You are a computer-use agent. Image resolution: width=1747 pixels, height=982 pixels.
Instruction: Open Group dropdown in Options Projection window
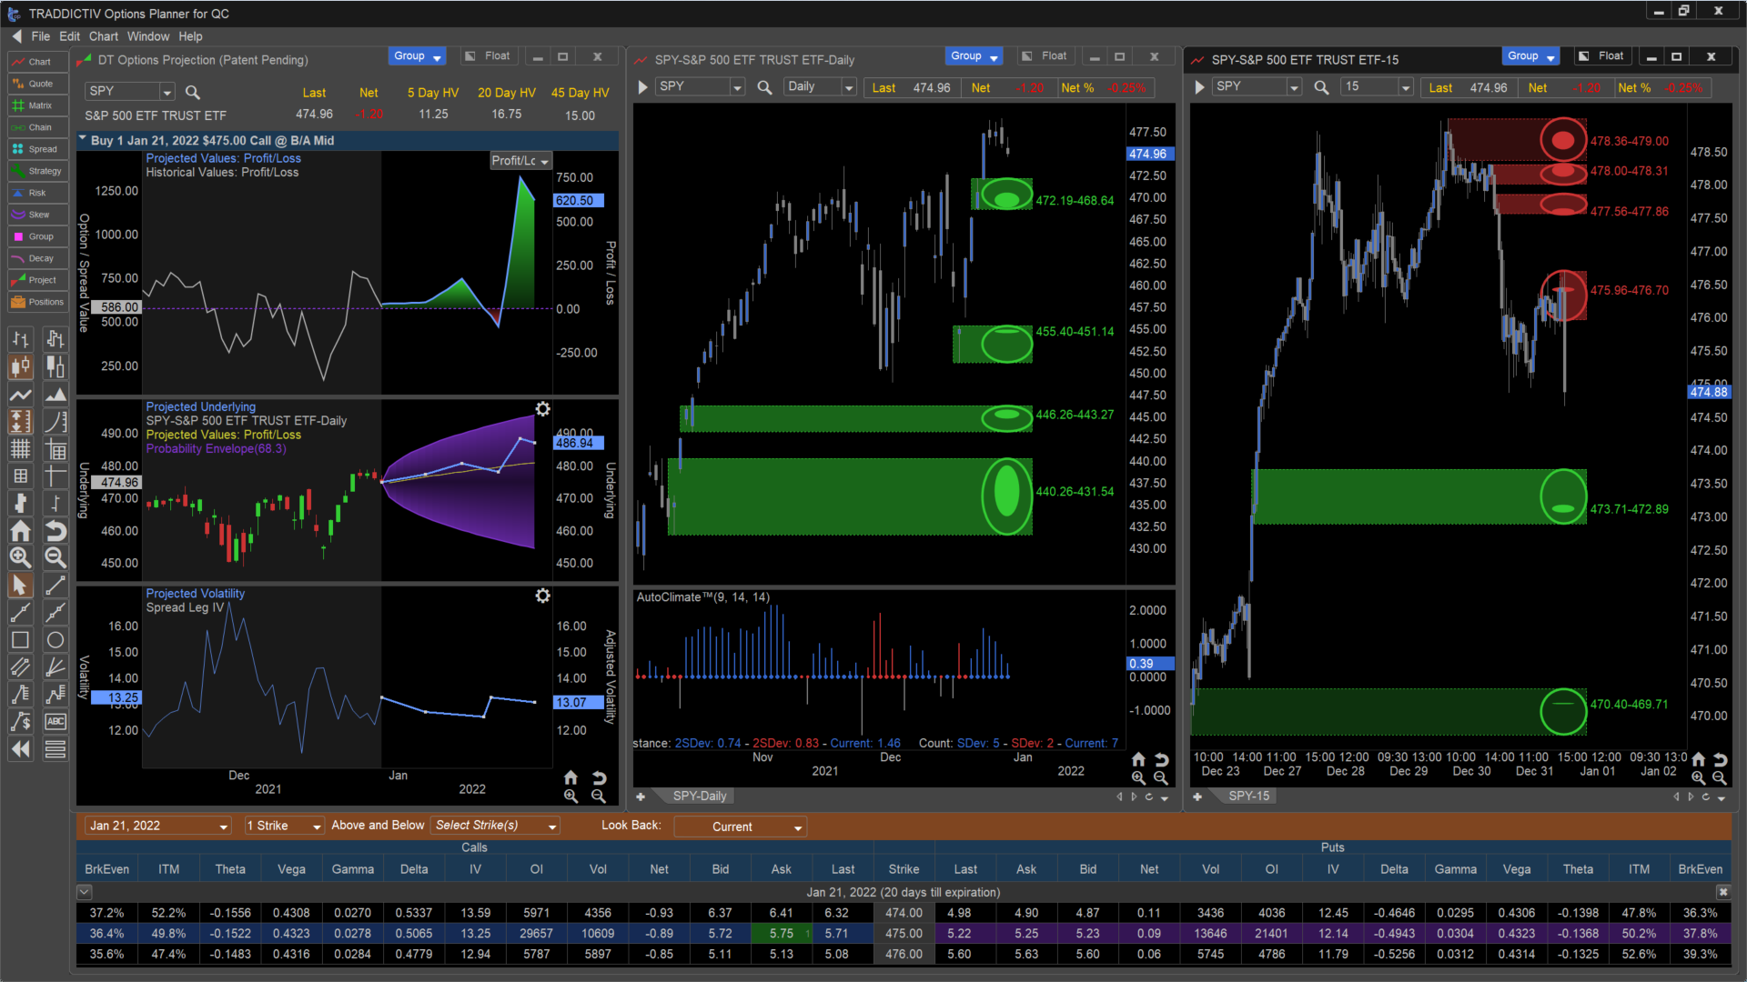pyautogui.click(x=418, y=56)
